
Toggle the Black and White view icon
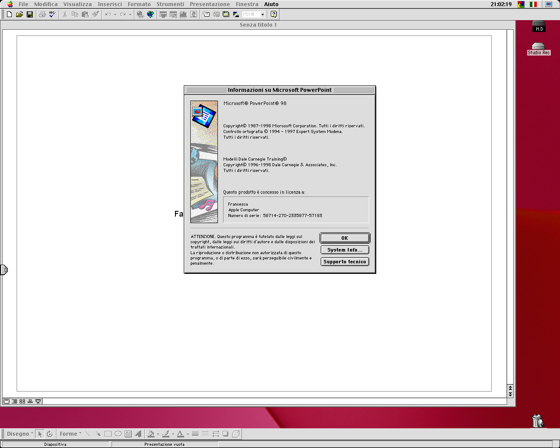pos(236,14)
